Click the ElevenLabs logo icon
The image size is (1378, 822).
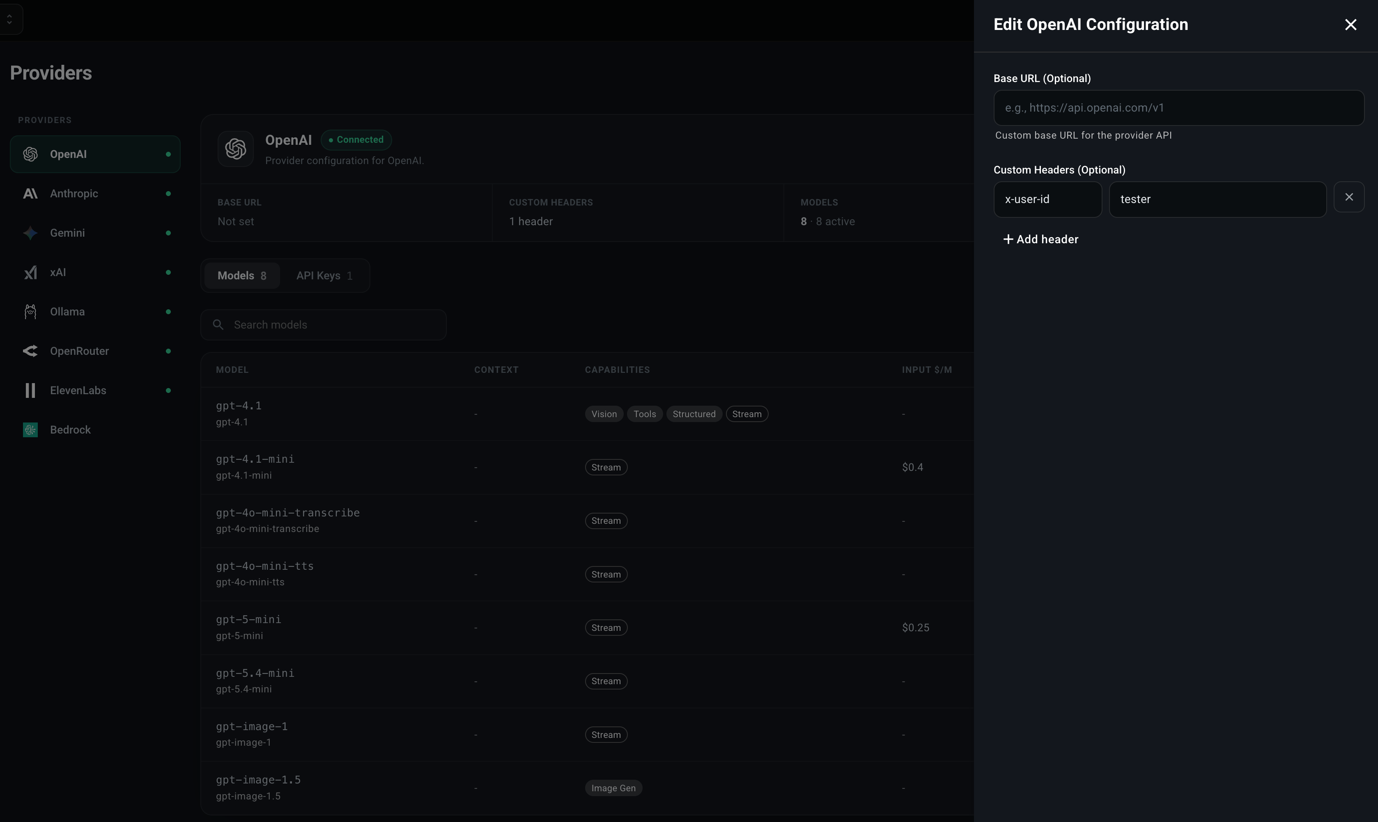pos(30,390)
